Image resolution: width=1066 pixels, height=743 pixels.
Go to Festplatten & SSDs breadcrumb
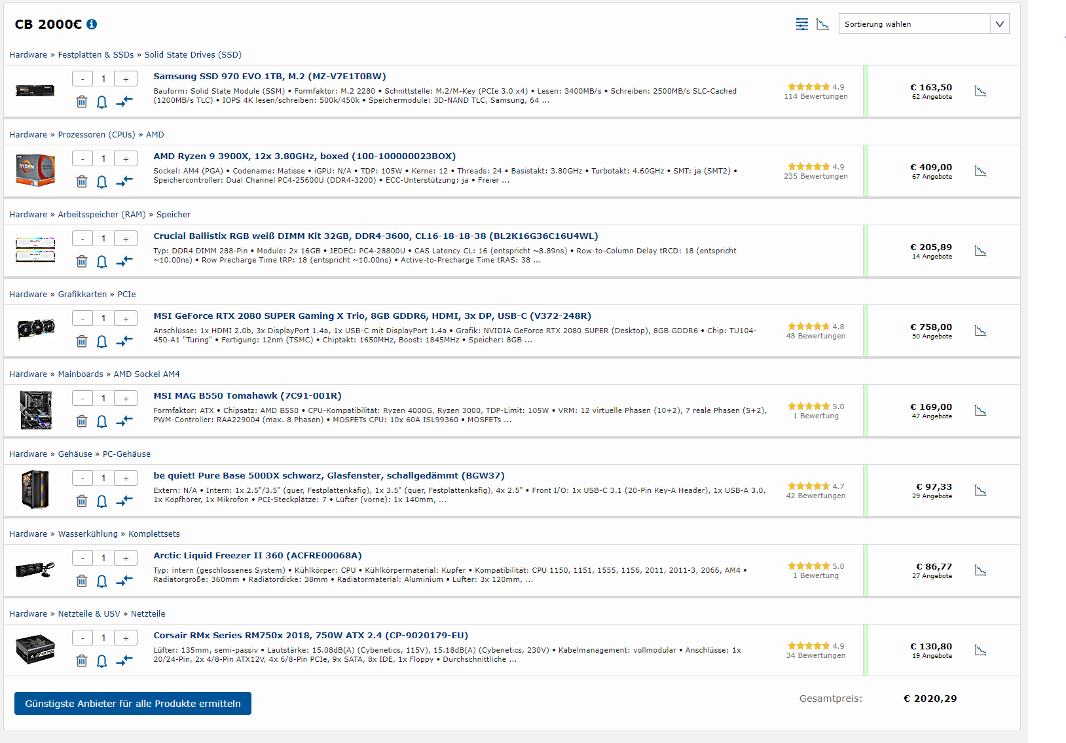click(x=96, y=54)
